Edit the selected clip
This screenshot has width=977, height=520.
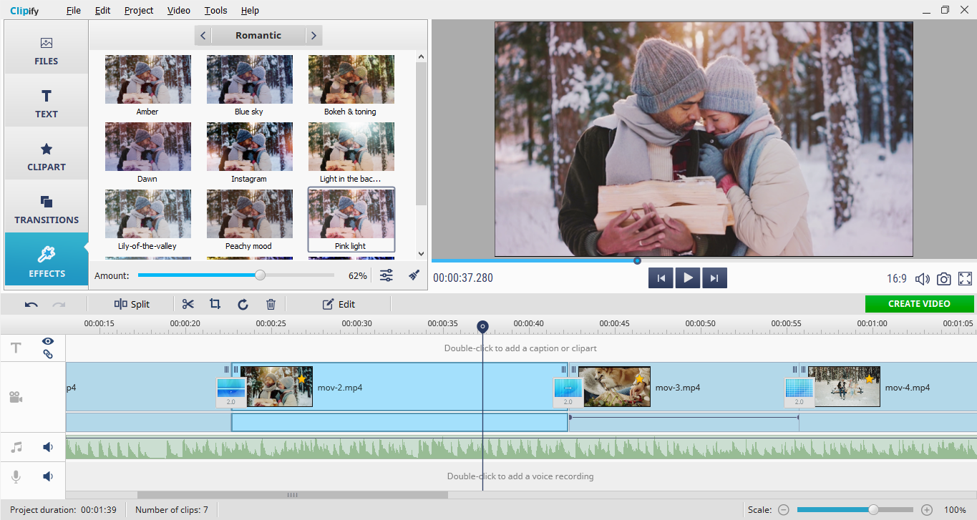(339, 304)
